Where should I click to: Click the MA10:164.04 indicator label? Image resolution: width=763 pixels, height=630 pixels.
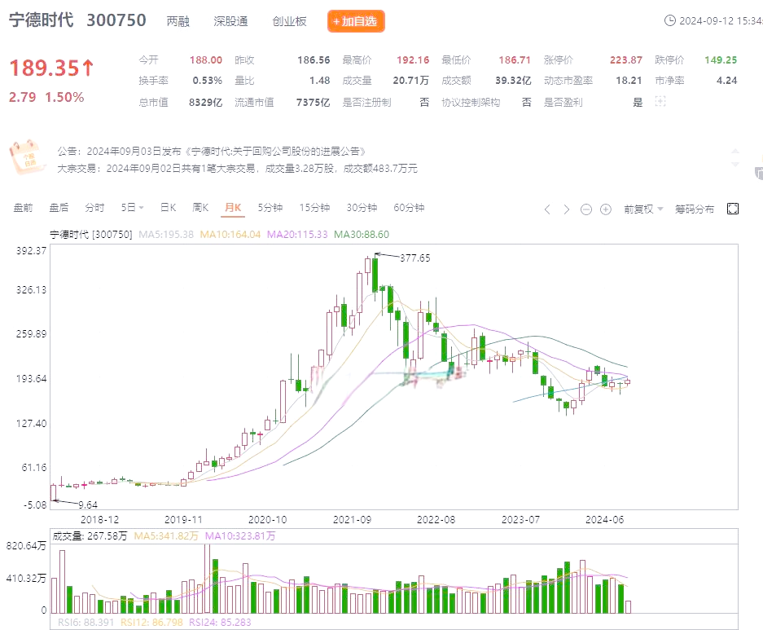point(230,235)
